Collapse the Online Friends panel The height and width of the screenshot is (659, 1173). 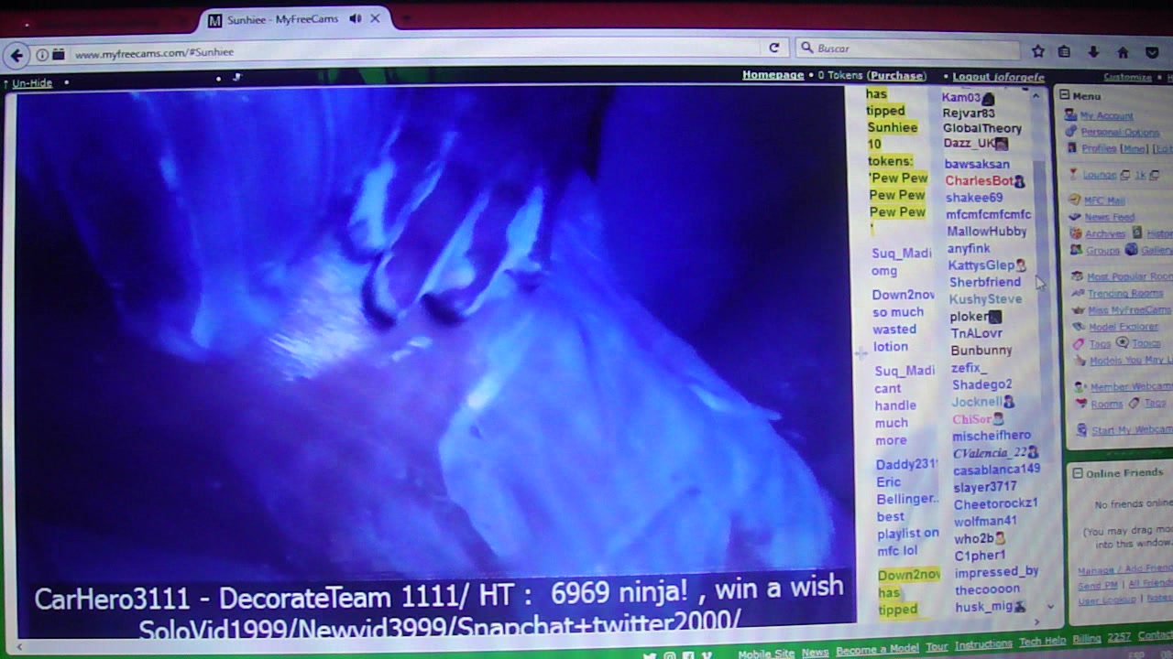click(x=1078, y=473)
